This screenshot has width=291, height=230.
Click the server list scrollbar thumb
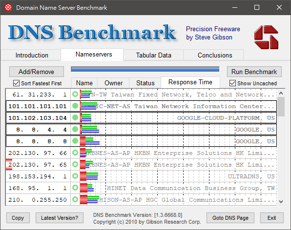click(x=281, y=107)
